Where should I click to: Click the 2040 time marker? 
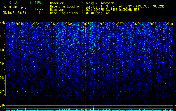[x=170, y=24]
